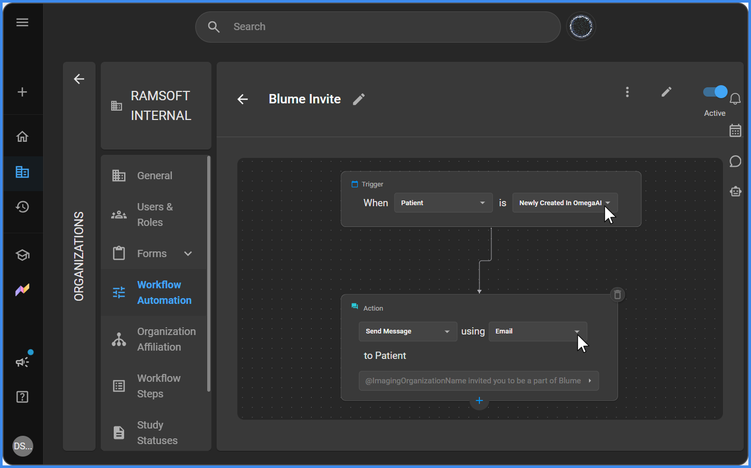This screenshot has width=751, height=468.
Task: Click the back arrow above ORGANIZATIONS
Action: (x=79, y=79)
